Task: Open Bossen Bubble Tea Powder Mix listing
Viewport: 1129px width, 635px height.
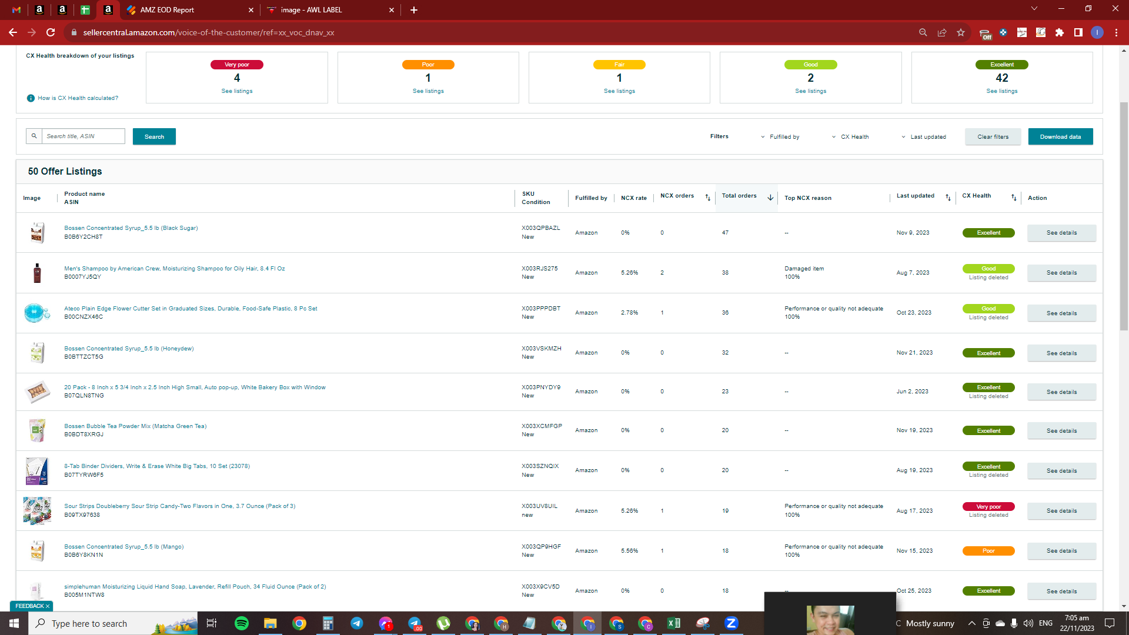Action: tap(135, 426)
